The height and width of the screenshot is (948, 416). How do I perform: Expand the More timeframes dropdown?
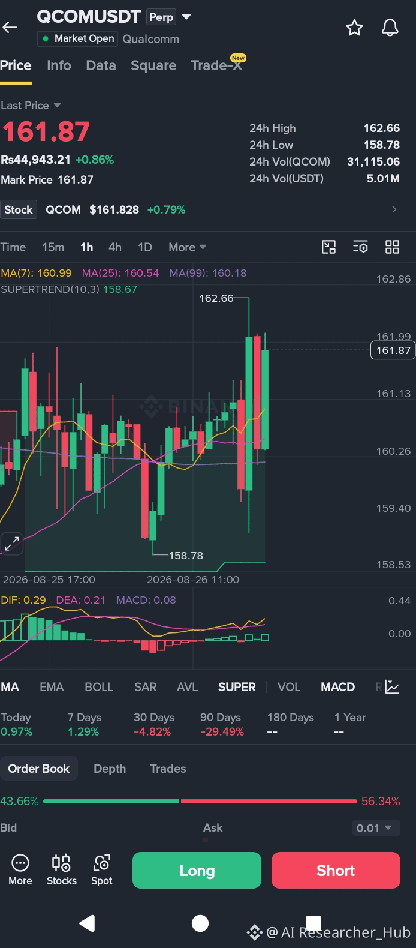click(x=188, y=247)
